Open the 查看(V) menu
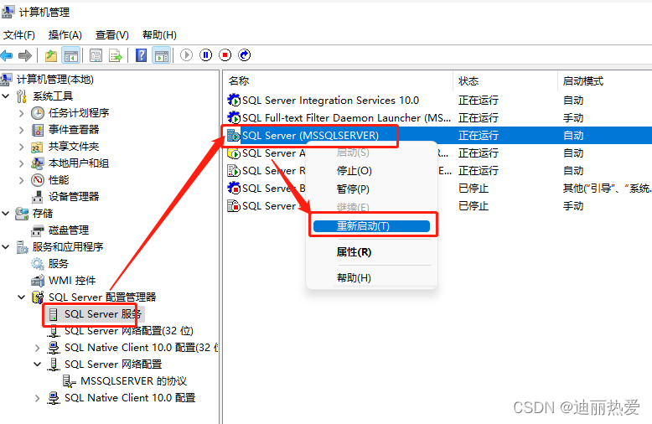This screenshot has height=424, width=652. click(112, 35)
